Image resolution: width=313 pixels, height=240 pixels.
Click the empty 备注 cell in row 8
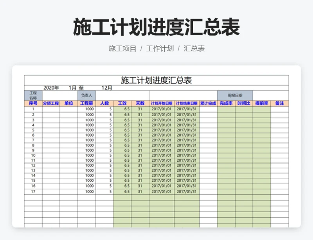pos(280,146)
